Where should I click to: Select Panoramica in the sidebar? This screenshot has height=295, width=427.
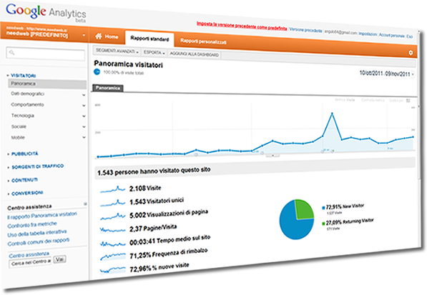pos(47,84)
